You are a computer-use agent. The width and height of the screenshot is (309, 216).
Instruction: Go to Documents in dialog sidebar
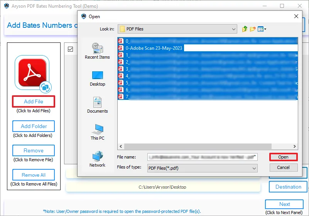point(97,105)
